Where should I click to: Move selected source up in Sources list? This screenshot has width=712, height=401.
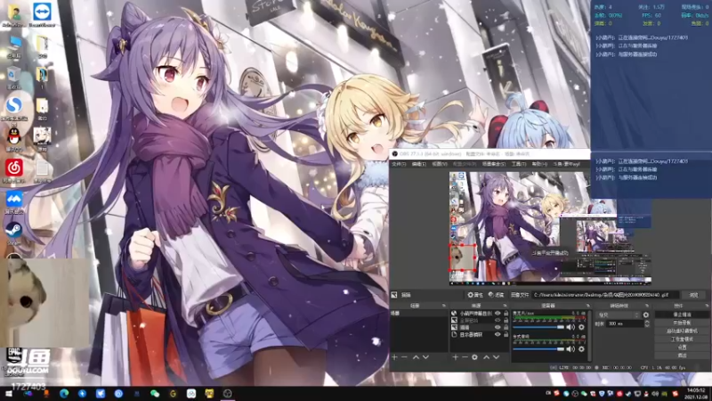[x=486, y=357]
